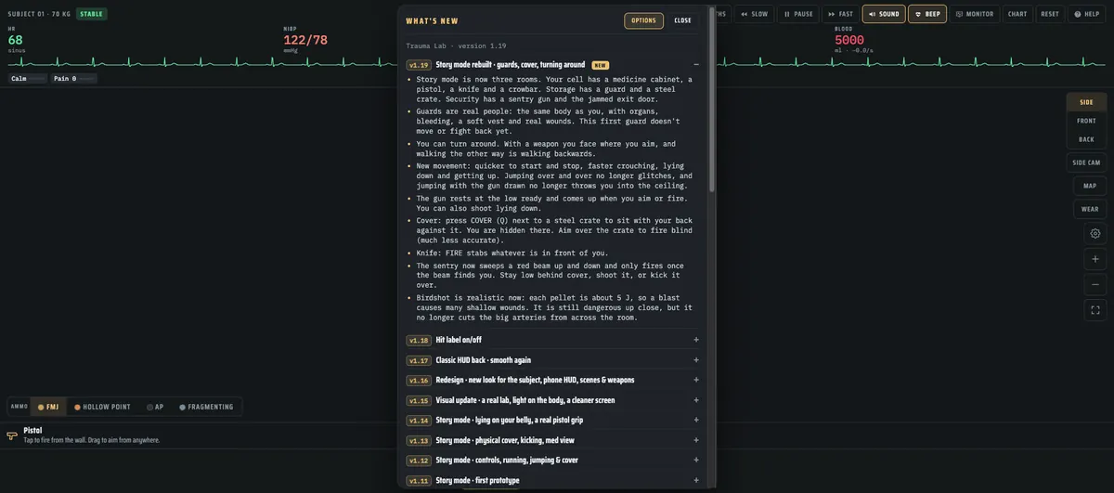Select FMJ ammo type

click(x=48, y=407)
